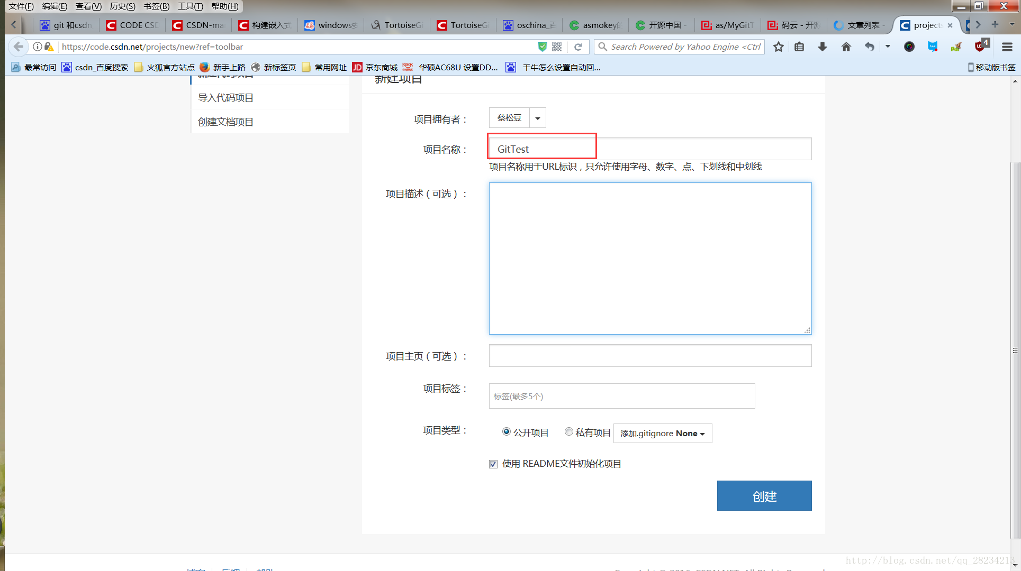Switch to the 'git 和csdn' tab
Viewport: 1021px width, 571px height.
coord(66,25)
